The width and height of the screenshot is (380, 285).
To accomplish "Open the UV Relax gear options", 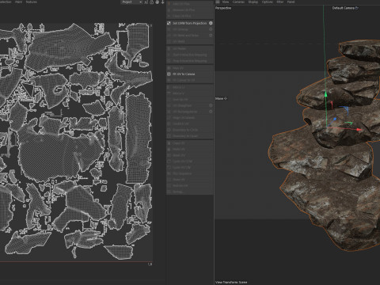I will pyautogui.click(x=211, y=36).
